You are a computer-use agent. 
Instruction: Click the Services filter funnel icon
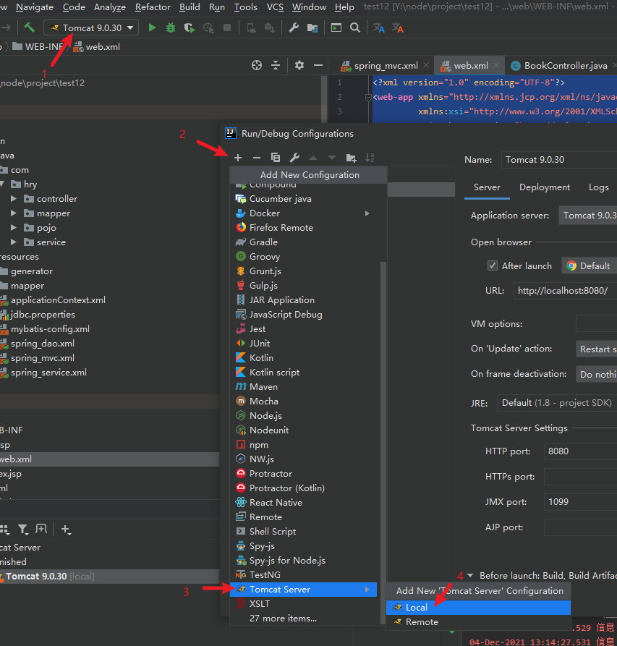tap(23, 530)
